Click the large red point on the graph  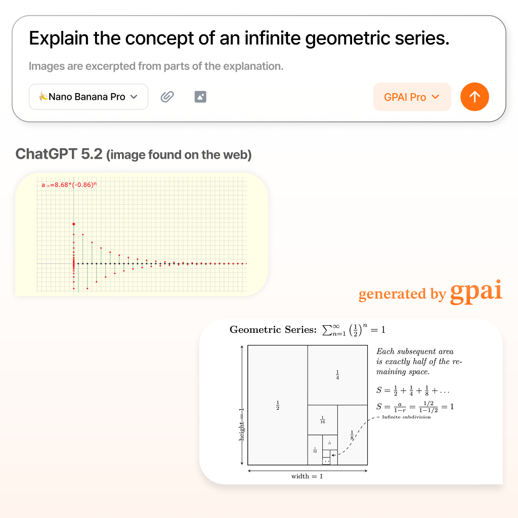[x=74, y=224]
